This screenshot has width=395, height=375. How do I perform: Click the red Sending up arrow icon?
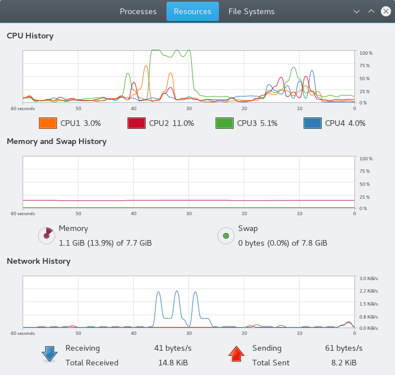coord(236,354)
